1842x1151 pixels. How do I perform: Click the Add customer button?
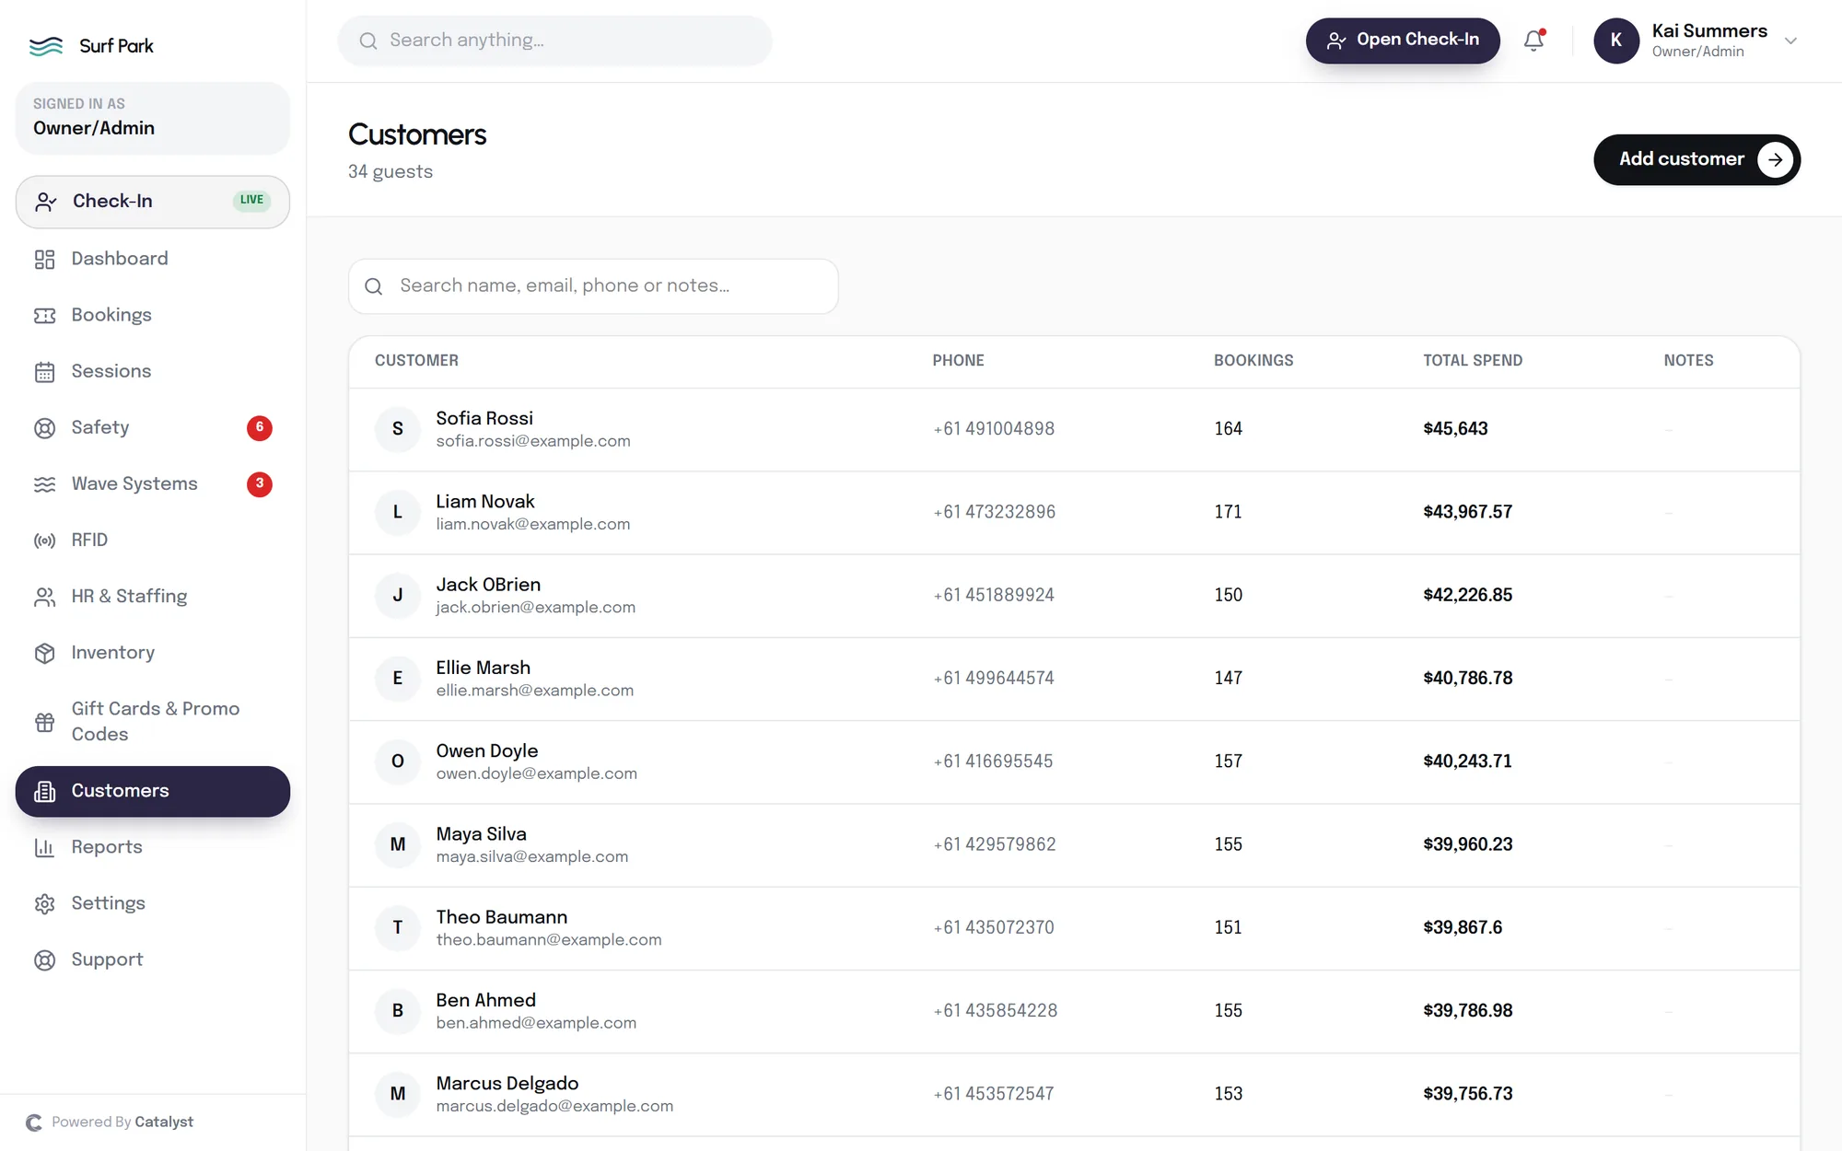[1696, 159]
